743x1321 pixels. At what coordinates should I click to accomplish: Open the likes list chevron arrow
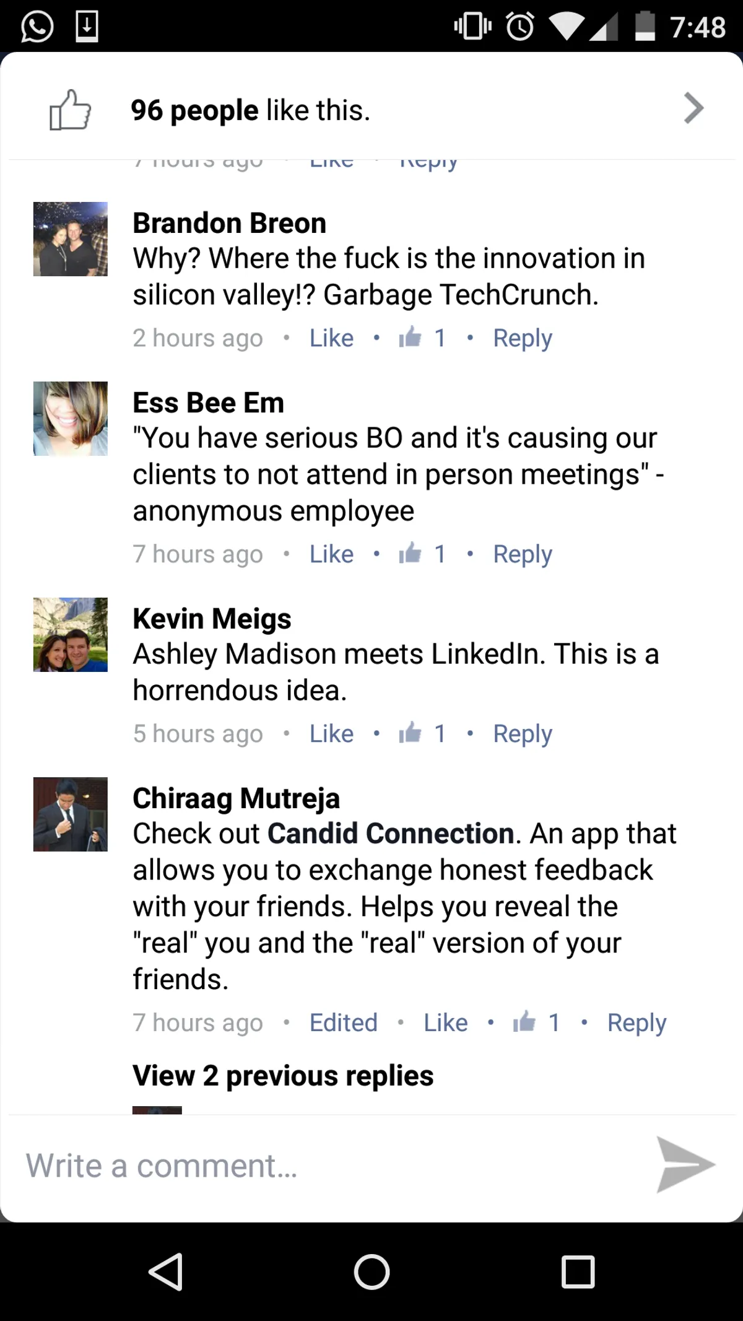[693, 108]
